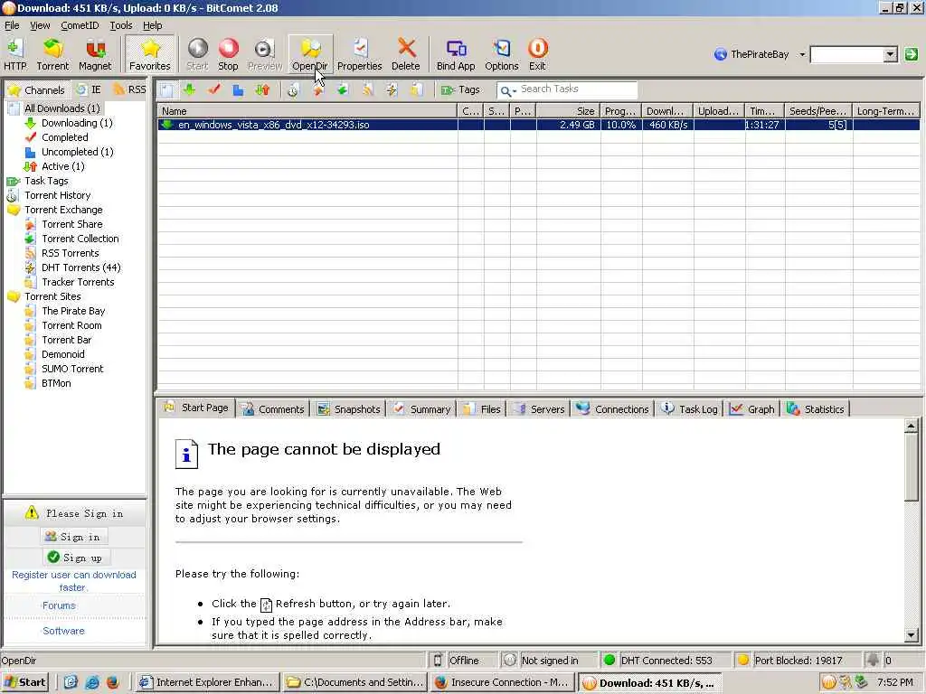Click the torrent history clock icon

(293, 89)
